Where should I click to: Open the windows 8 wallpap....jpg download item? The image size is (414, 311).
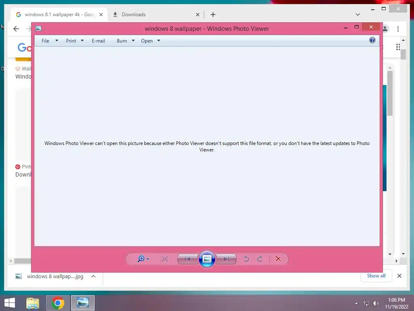point(55,276)
